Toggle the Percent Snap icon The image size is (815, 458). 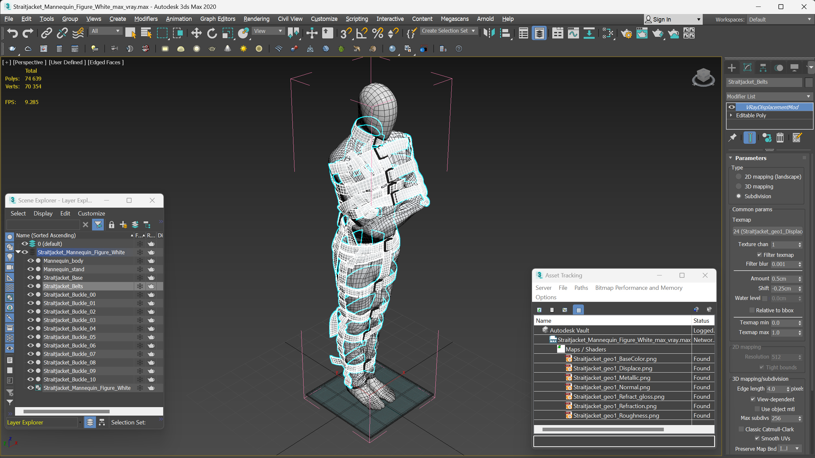pos(378,33)
